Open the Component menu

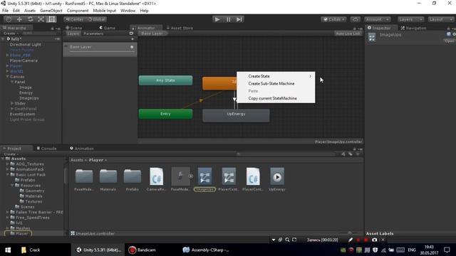coord(78,11)
